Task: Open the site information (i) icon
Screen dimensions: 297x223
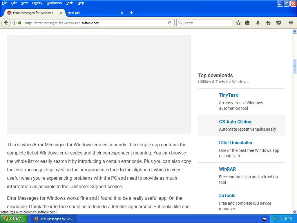Action: [x=15, y=23]
